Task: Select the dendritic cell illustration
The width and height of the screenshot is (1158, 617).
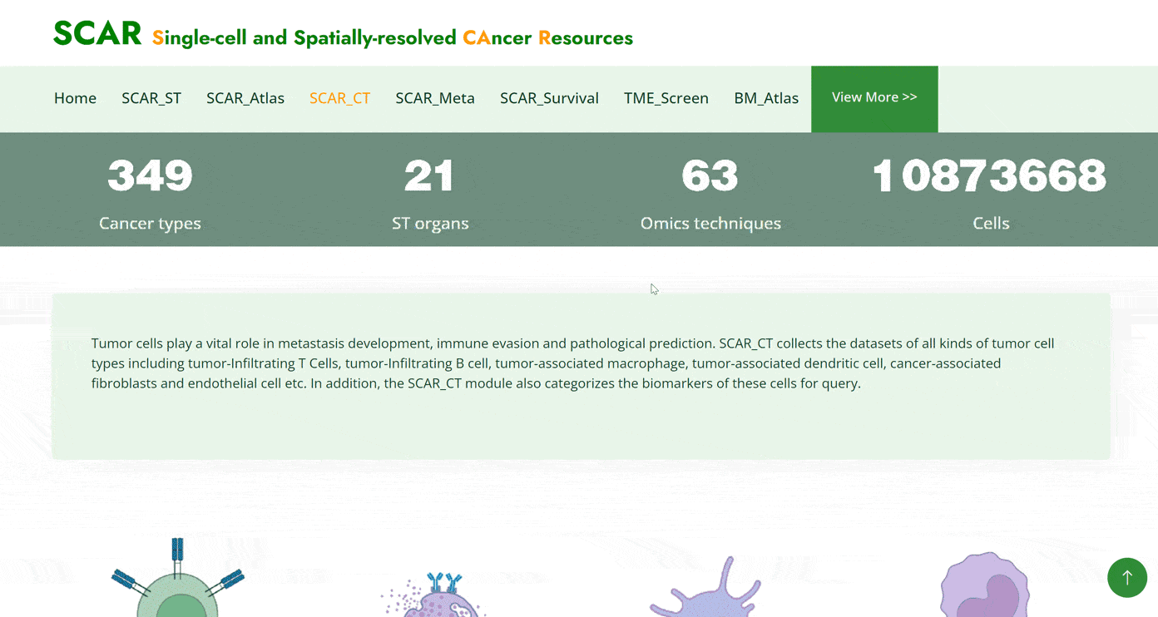Action: [x=705, y=586]
